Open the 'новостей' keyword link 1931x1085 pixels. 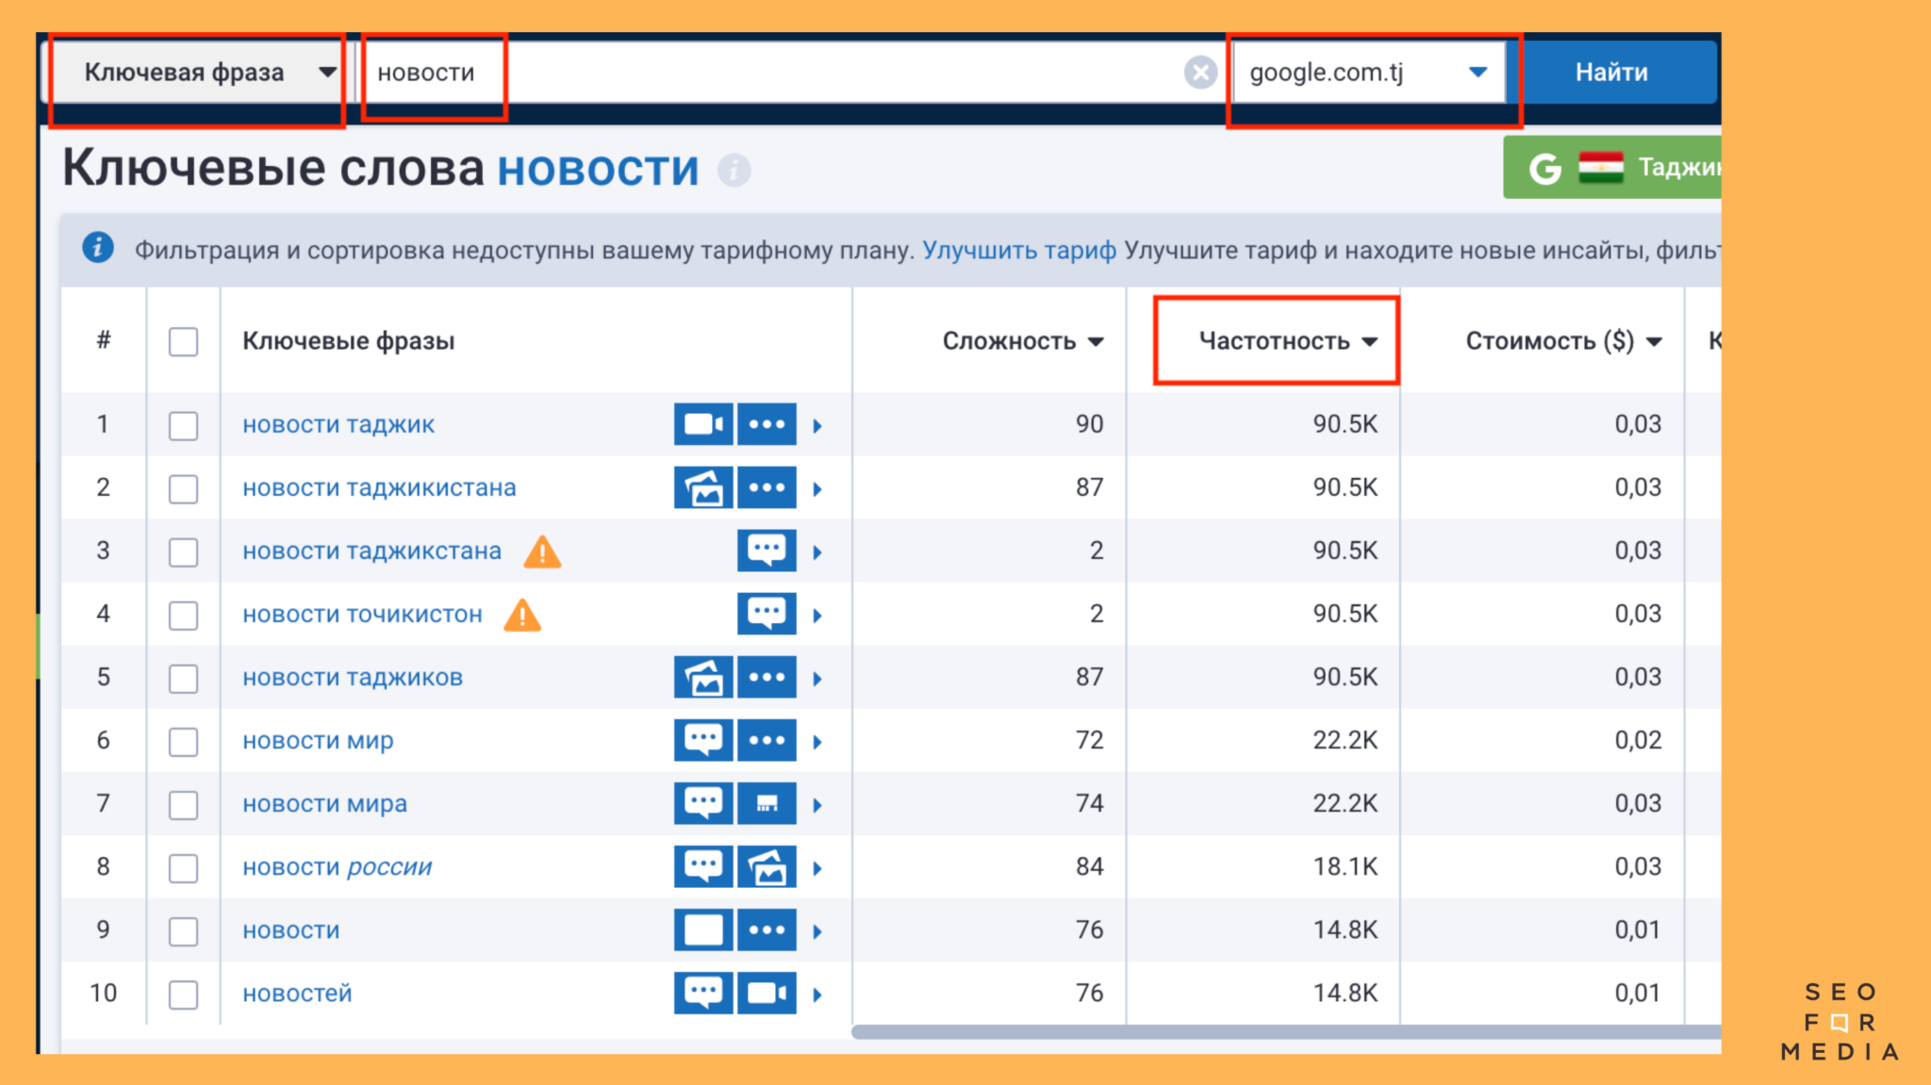[x=297, y=994]
